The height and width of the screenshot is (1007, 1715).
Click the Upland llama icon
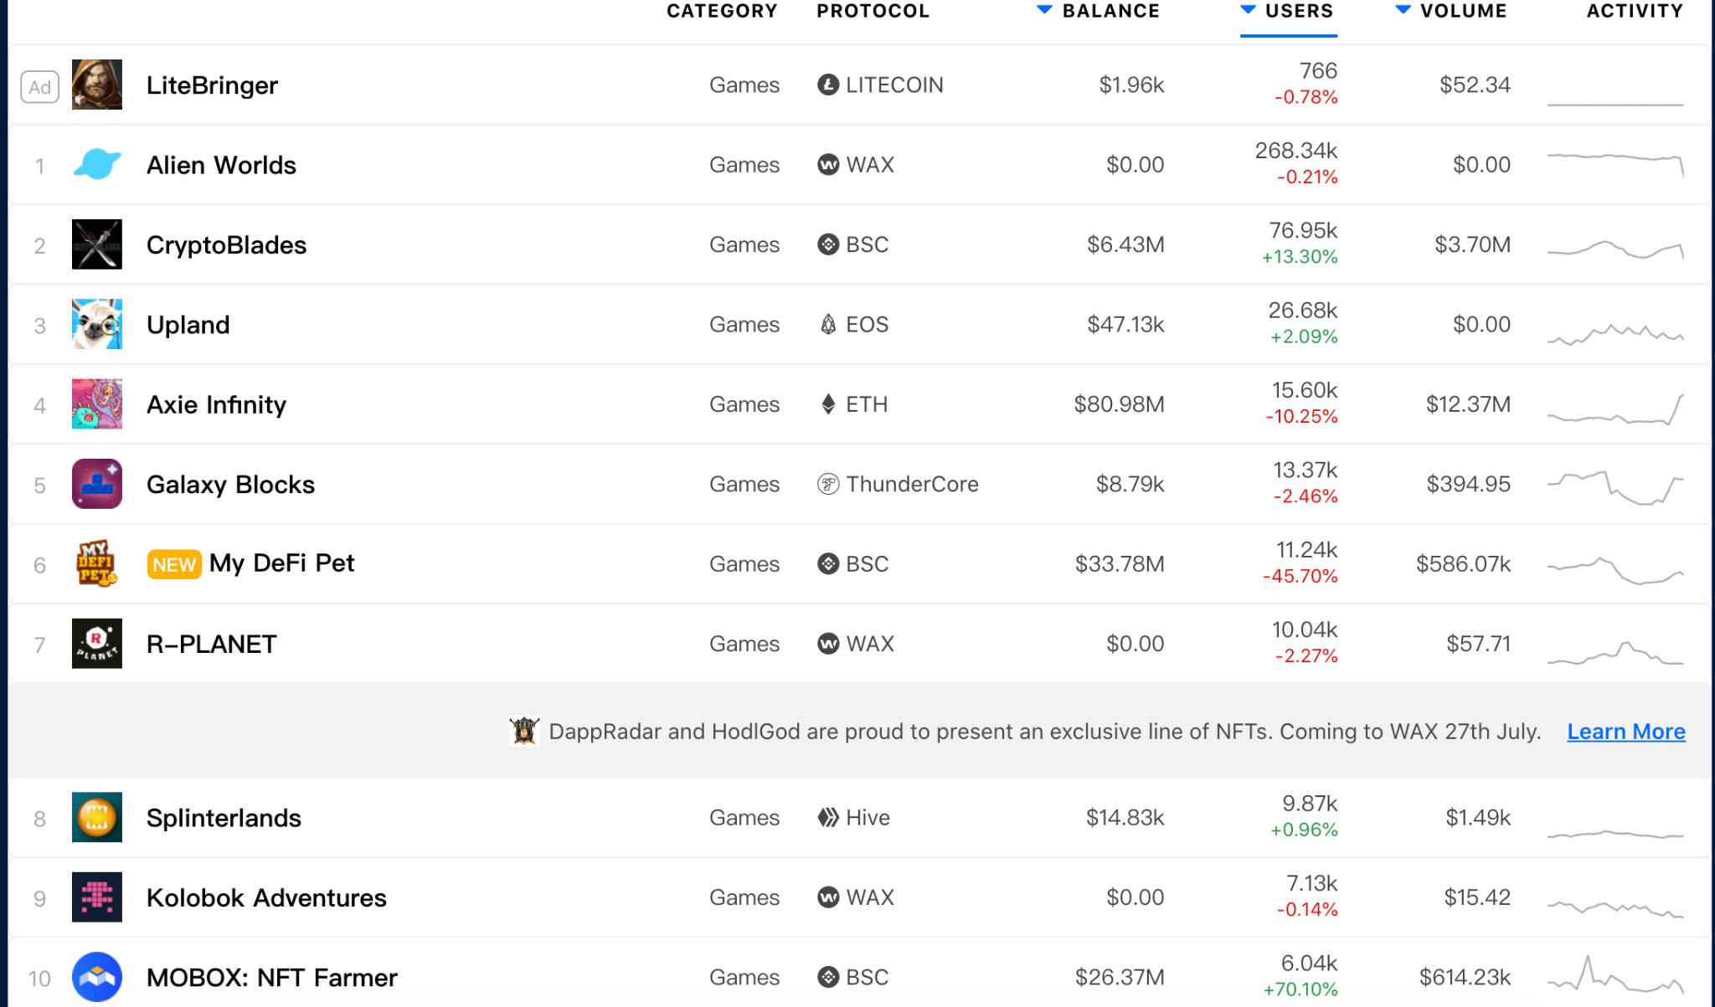pyautogui.click(x=97, y=324)
